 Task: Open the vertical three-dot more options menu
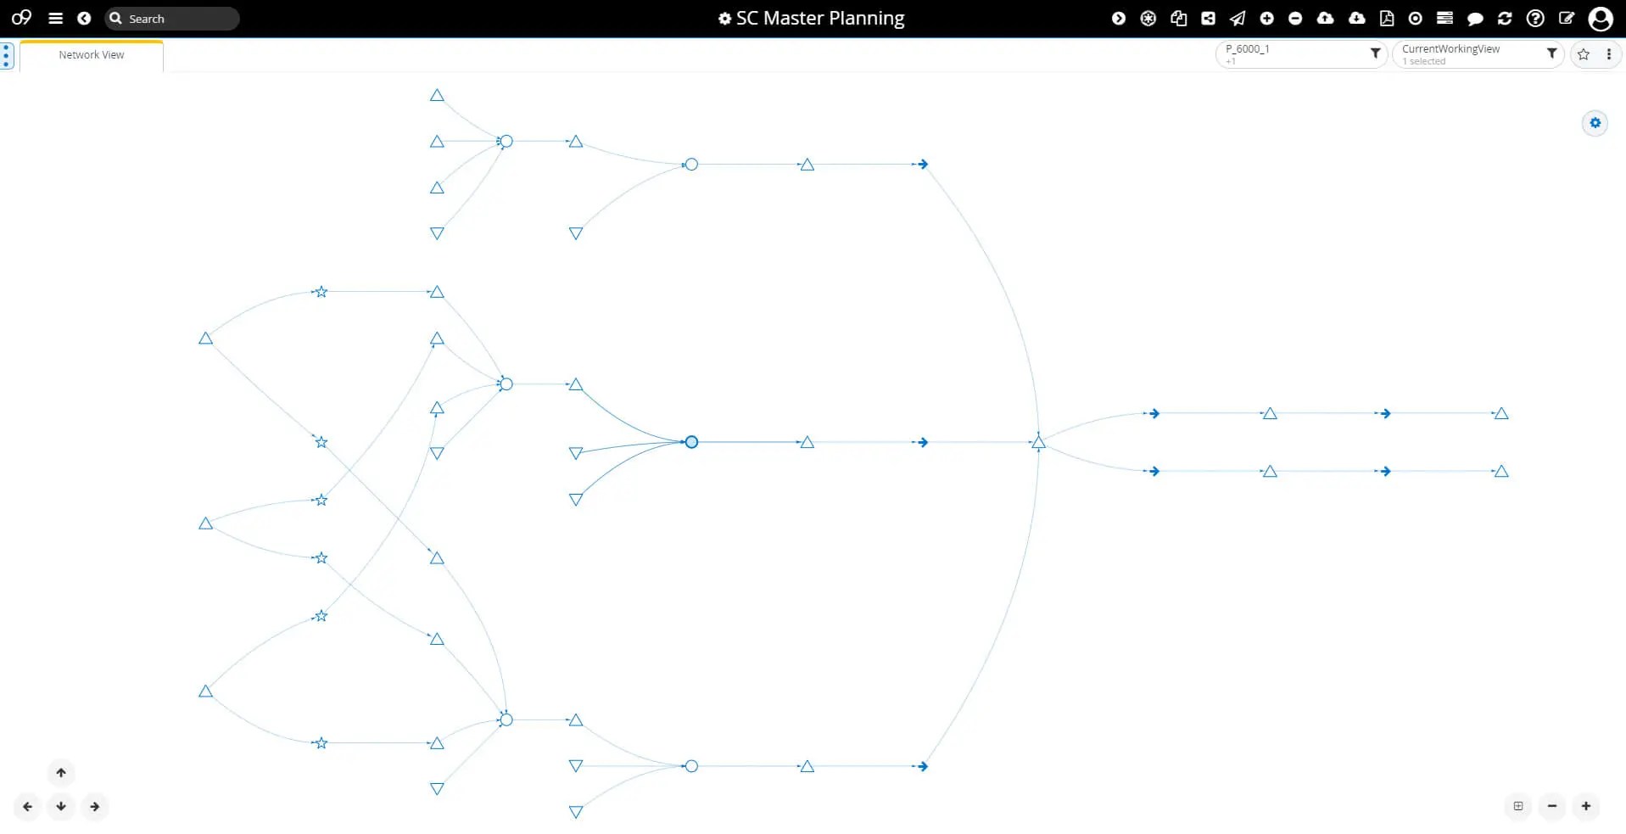(1608, 54)
